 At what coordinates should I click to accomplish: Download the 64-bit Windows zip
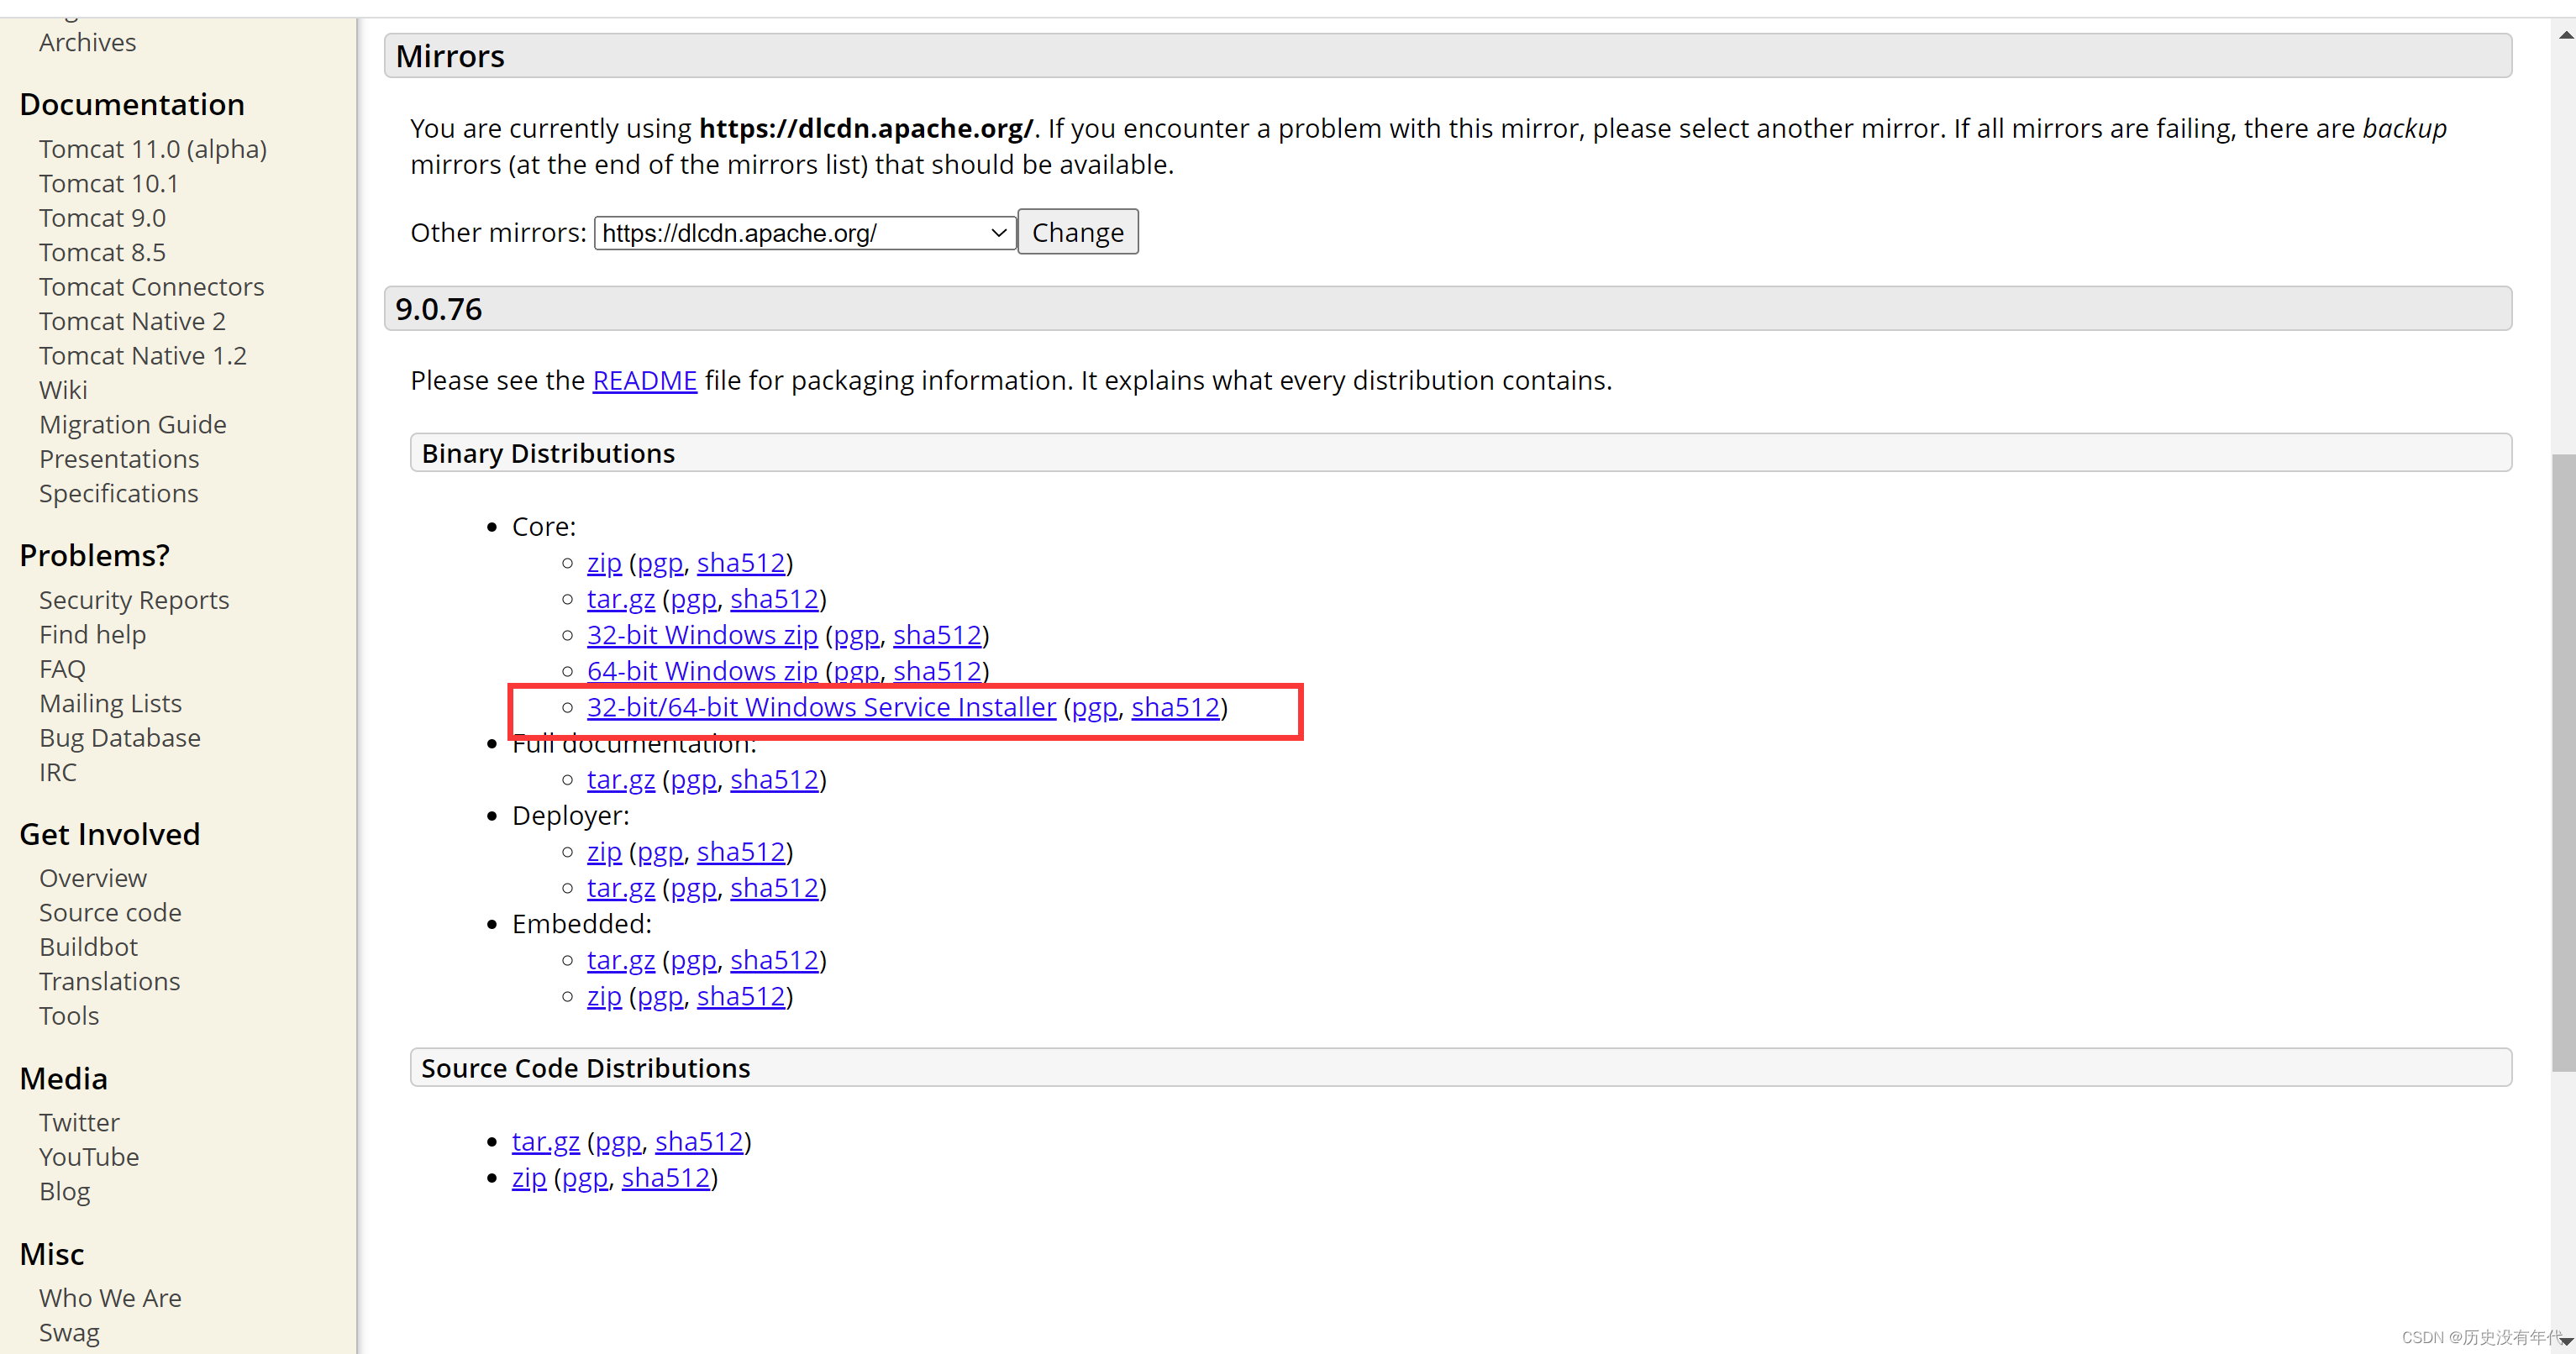tap(701, 671)
